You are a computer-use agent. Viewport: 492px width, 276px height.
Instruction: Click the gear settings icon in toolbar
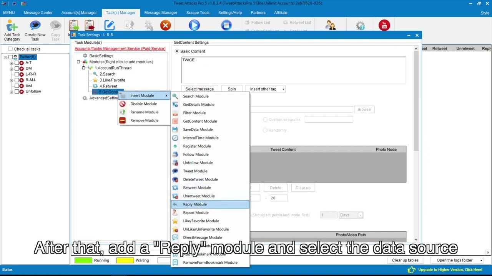[x=360, y=26]
